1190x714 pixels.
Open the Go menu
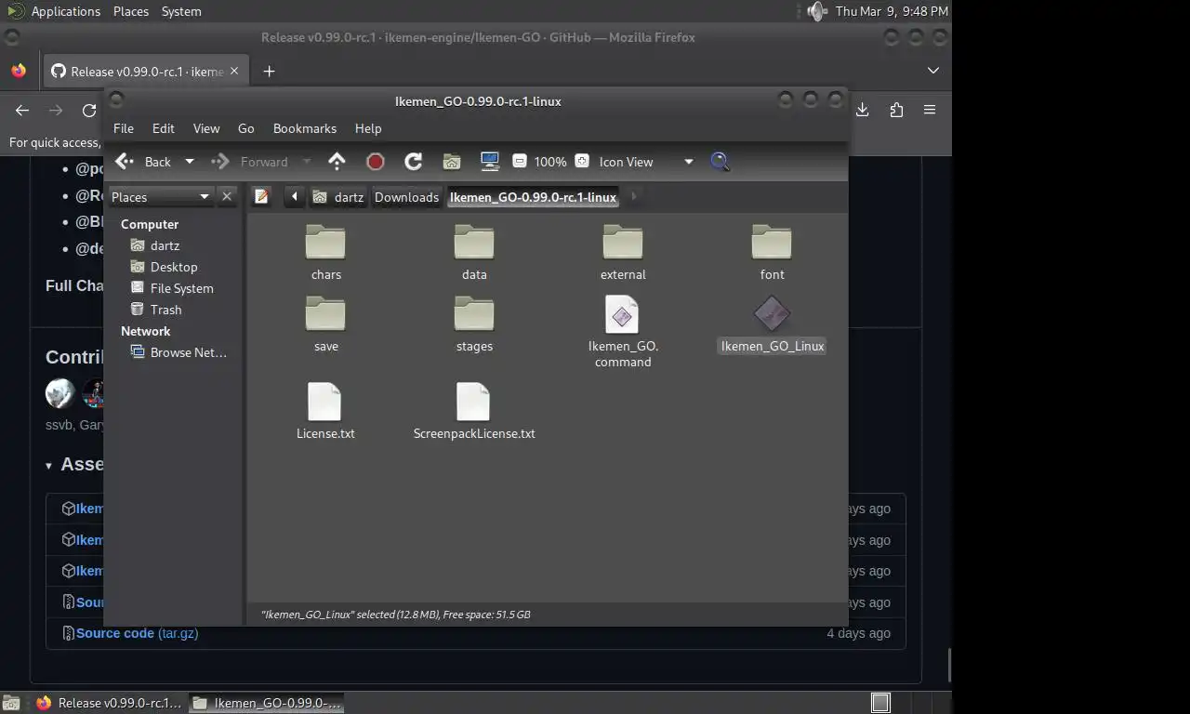click(246, 128)
